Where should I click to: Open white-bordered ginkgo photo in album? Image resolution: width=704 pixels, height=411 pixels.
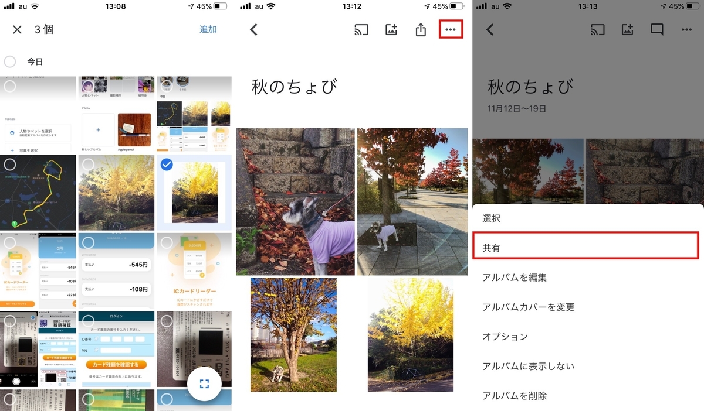[x=411, y=335]
